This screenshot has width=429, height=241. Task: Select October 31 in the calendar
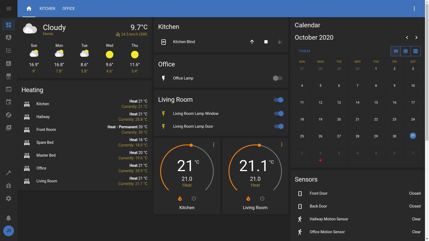click(413, 136)
